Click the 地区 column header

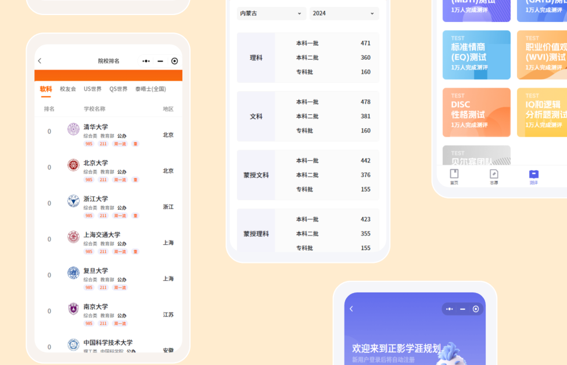(168, 109)
